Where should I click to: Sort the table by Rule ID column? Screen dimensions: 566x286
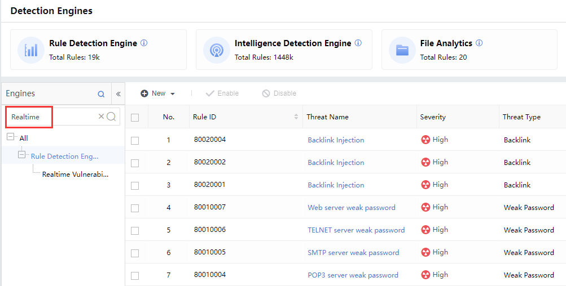pos(296,117)
